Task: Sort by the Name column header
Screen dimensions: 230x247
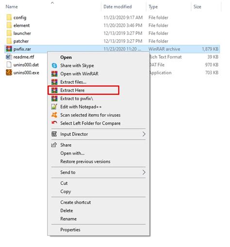Action: (x=12, y=7)
